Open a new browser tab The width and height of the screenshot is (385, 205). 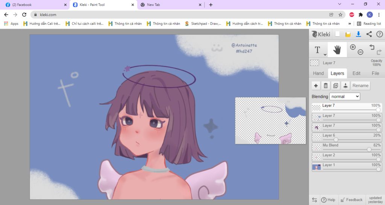[x=211, y=5]
